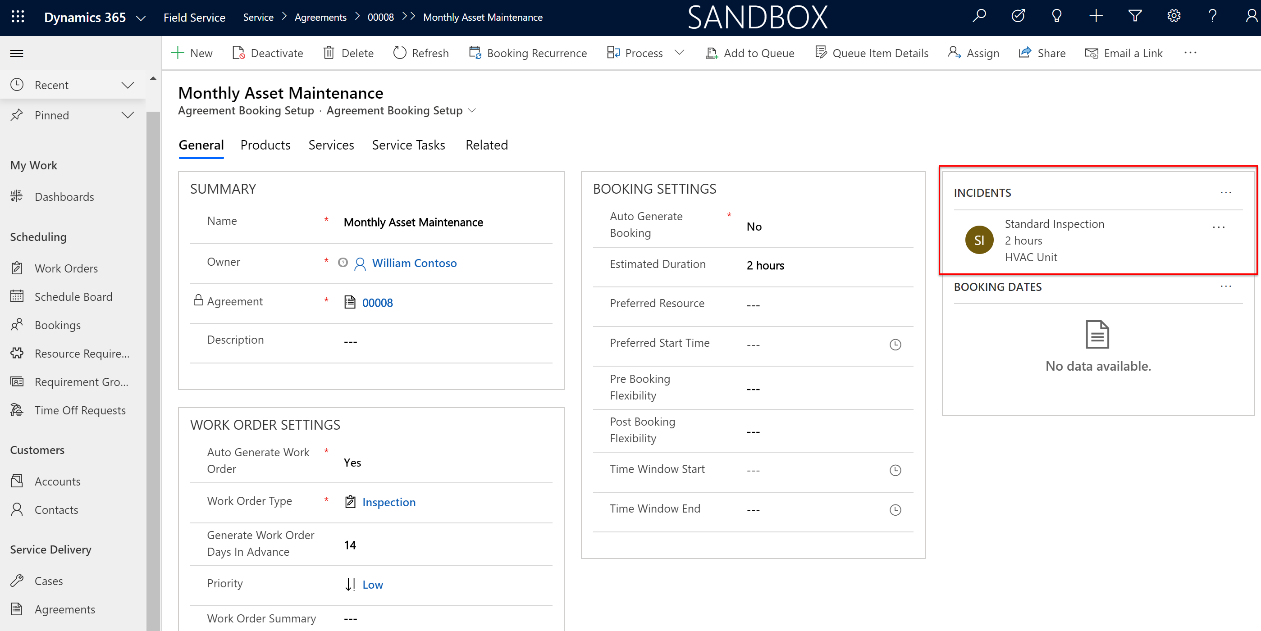The image size is (1261, 631).
Task: Expand the Pinned section chevron
Action: [x=128, y=115]
